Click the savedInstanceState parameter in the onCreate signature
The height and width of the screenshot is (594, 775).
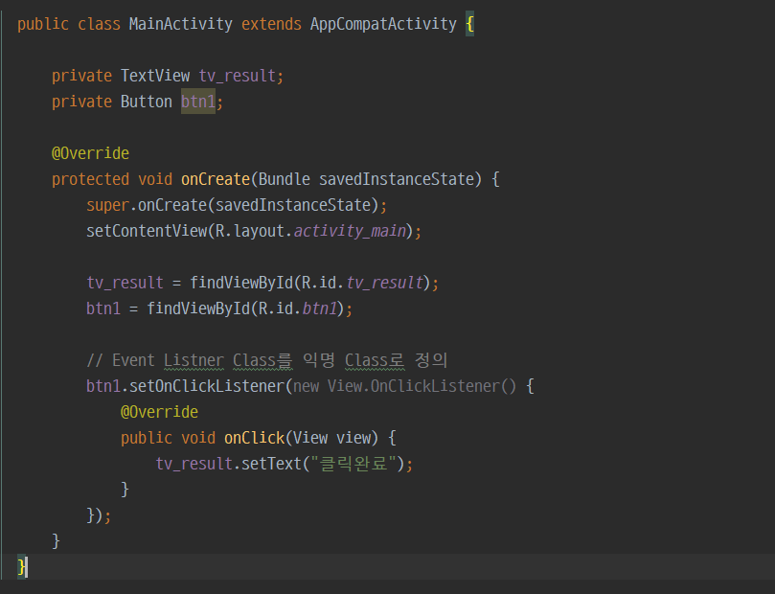click(396, 179)
